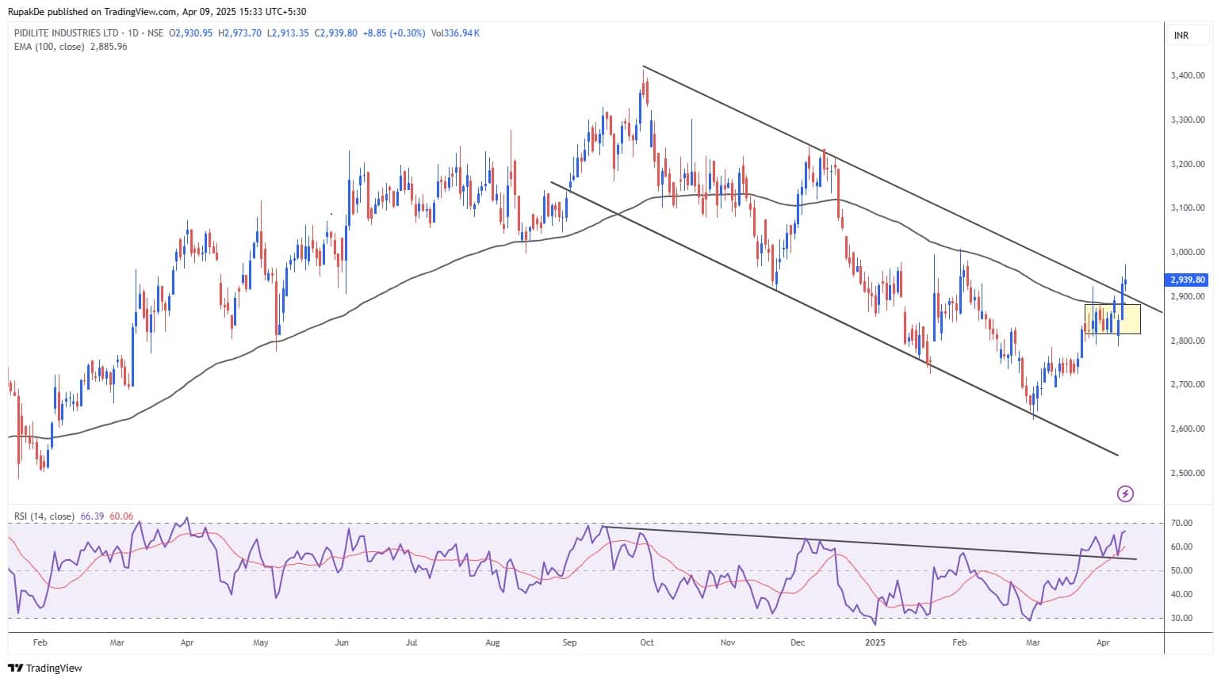Click the 2,900.00 price axis label
This screenshot has width=1221, height=682.
[x=1188, y=297]
